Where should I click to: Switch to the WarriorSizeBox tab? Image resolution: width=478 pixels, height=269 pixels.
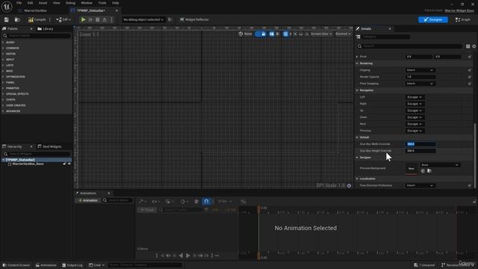(35, 10)
